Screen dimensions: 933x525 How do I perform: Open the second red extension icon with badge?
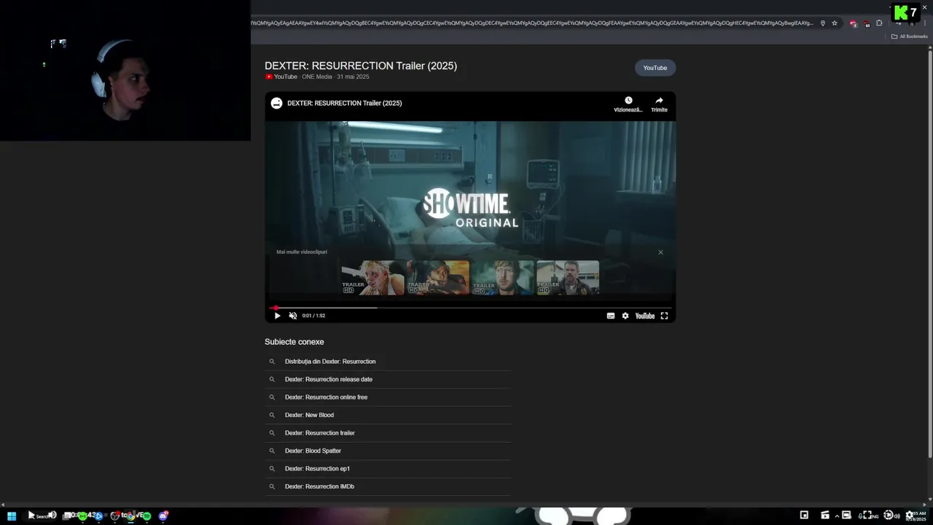click(866, 23)
